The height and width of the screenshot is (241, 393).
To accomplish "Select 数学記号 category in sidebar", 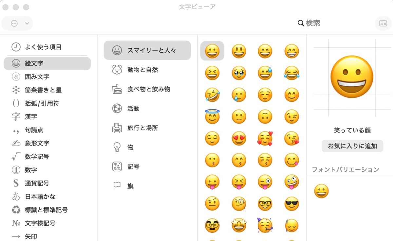I will click(x=47, y=157).
